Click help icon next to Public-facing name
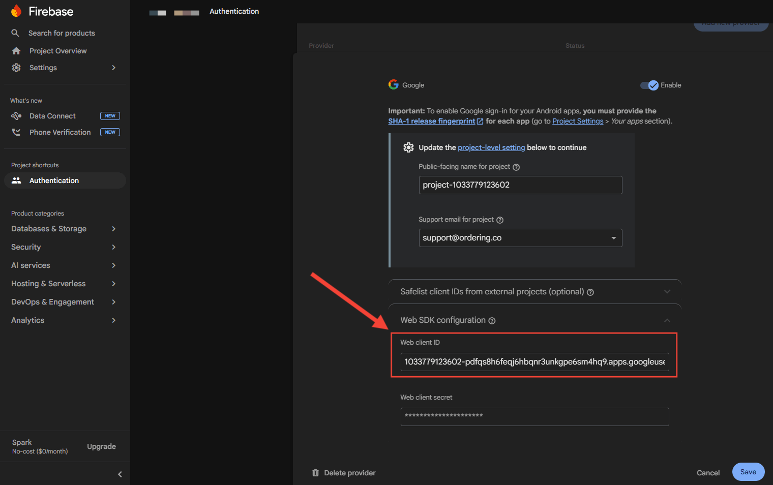The width and height of the screenshot is (773, 485). 516,167
